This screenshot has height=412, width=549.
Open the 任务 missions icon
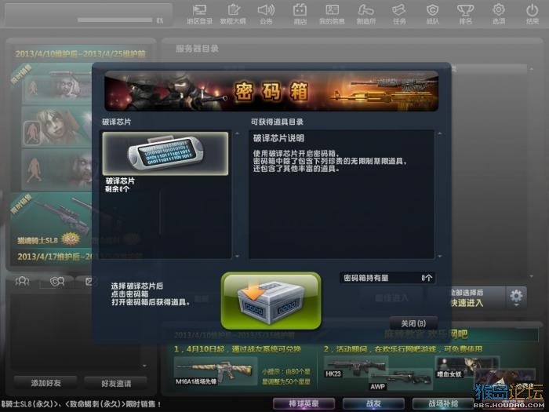click(x=399, y=14)
